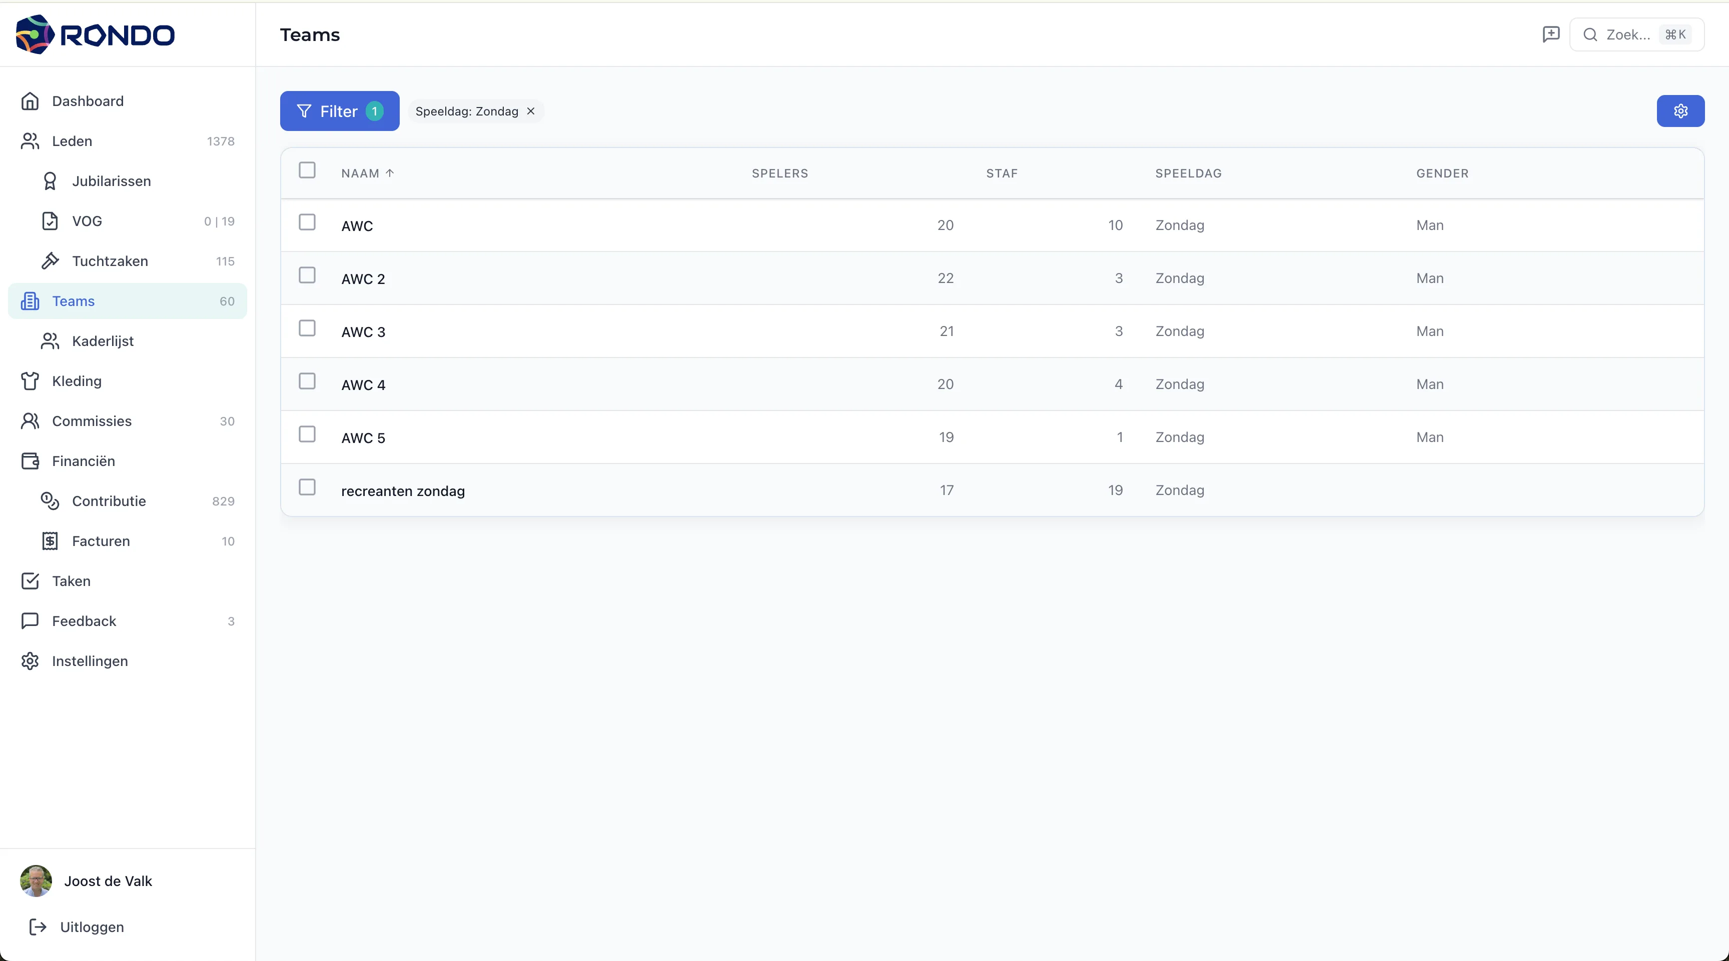Check the box for AWC 3 row
The height and width of the screenshot is (961, 1729).
[307, 328]
